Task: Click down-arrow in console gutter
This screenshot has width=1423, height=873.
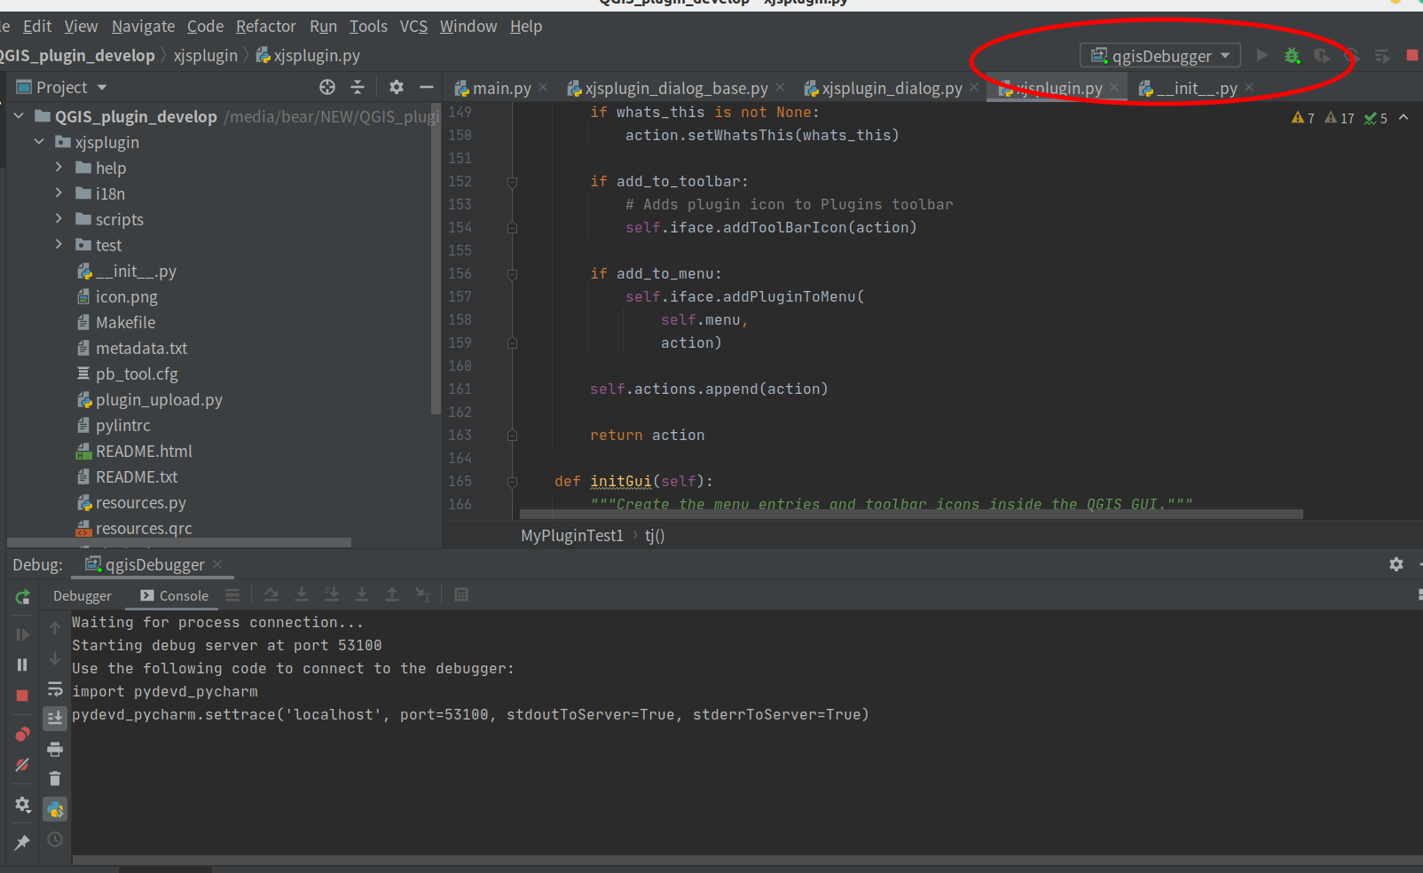Action: [55, 658]
